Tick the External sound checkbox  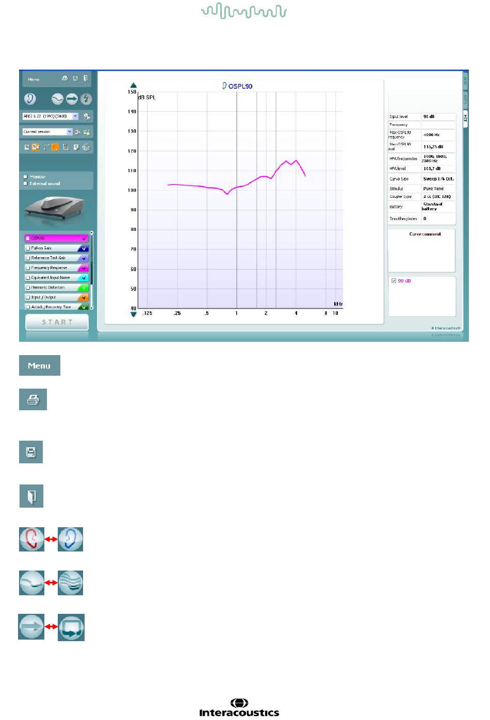(25, 183)
